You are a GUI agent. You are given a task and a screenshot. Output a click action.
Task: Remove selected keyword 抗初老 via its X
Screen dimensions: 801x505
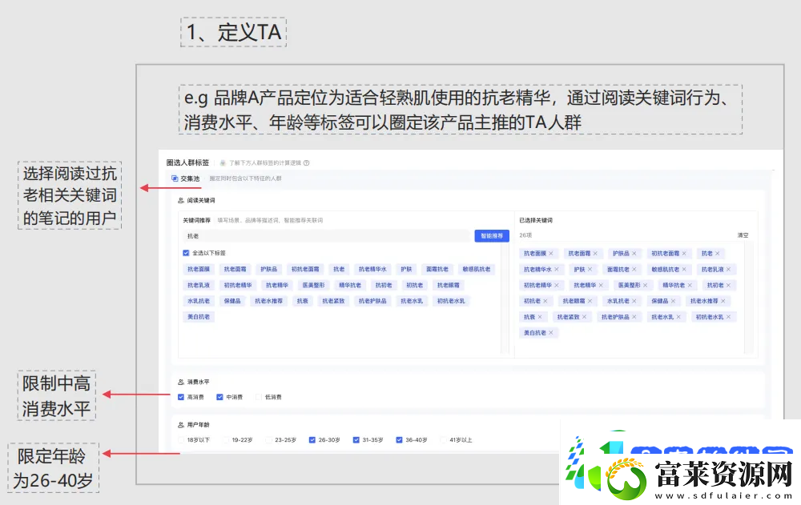point(728,285)
